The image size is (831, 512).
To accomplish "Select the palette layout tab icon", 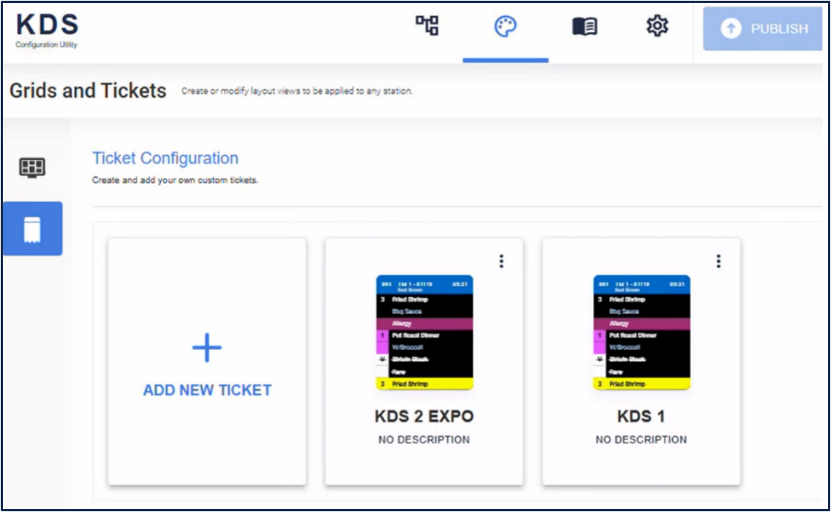I will point(505,27).
